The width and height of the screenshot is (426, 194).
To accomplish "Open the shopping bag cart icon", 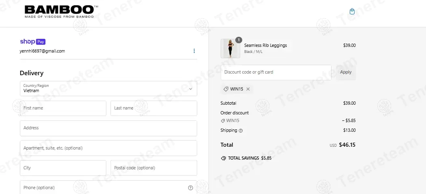I will [x=352, y=11].
